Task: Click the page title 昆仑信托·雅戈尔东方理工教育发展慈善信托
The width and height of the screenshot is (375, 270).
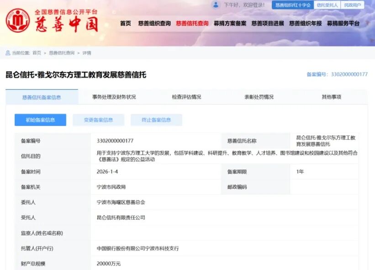Action: [x=76, y=75]
